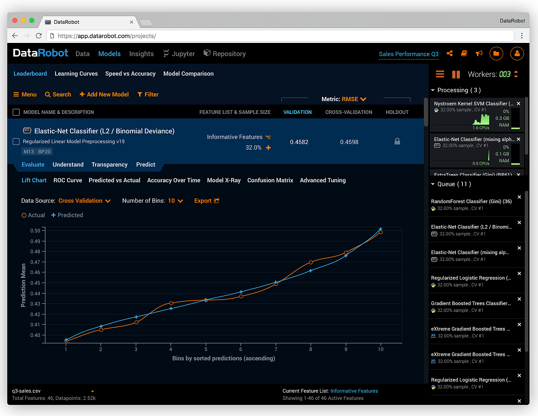The width and height of the screenshot is (538, 416).
Task: Click the Sales Performance Q3 project link
Action: pos(409,54)
